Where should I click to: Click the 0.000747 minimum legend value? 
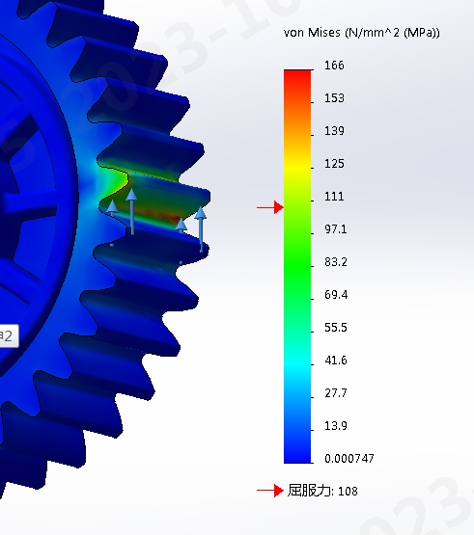349,458
